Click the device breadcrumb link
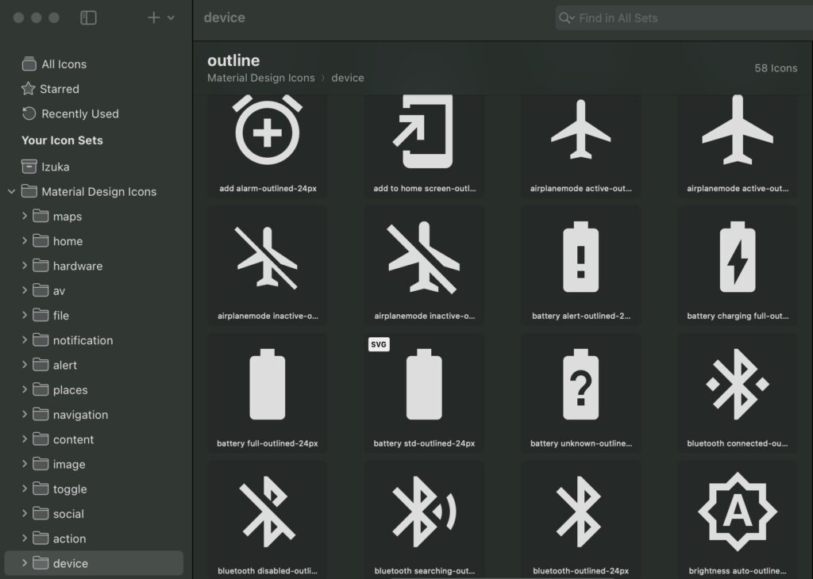 pyautogui.click(x=348, y=79)
